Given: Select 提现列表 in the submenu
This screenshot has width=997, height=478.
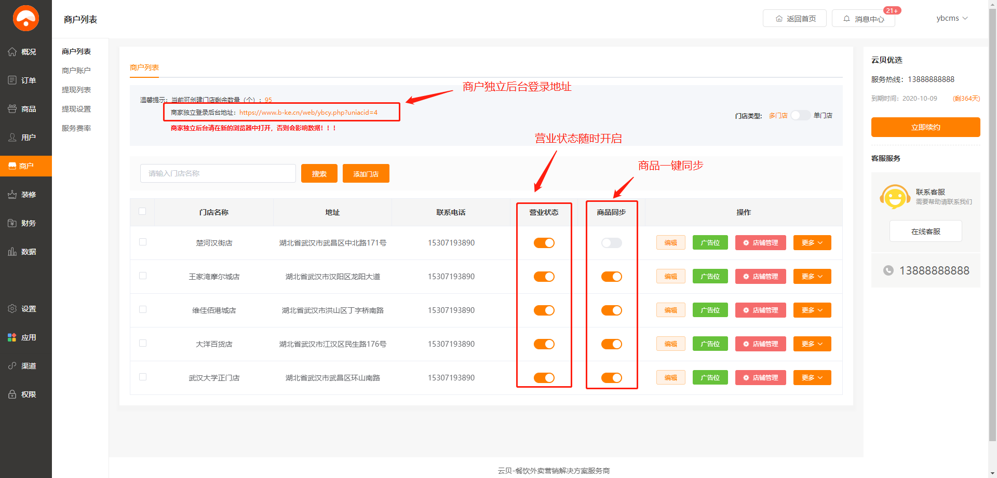Looking at the screenshot, I should click(76, 90).
